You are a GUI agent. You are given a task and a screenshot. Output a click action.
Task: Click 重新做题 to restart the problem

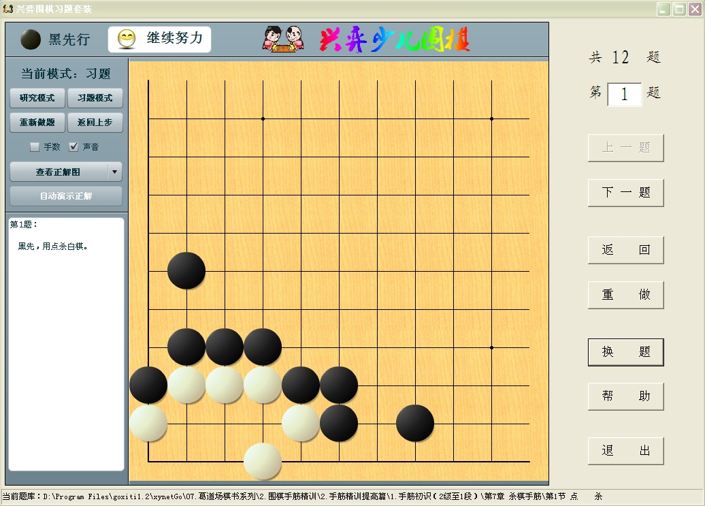(37, 123)
